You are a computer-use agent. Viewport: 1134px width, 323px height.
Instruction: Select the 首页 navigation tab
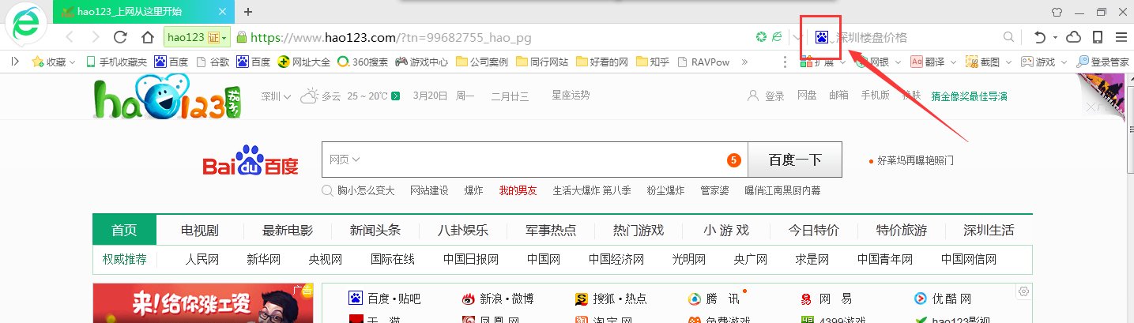(x=124, y=230)
